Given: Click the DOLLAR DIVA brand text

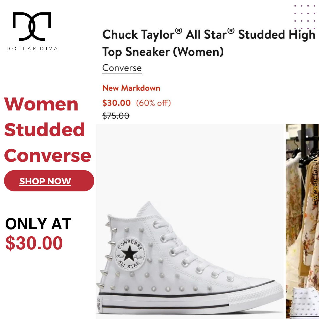Looking at the screenshot, I should point(32,48).
